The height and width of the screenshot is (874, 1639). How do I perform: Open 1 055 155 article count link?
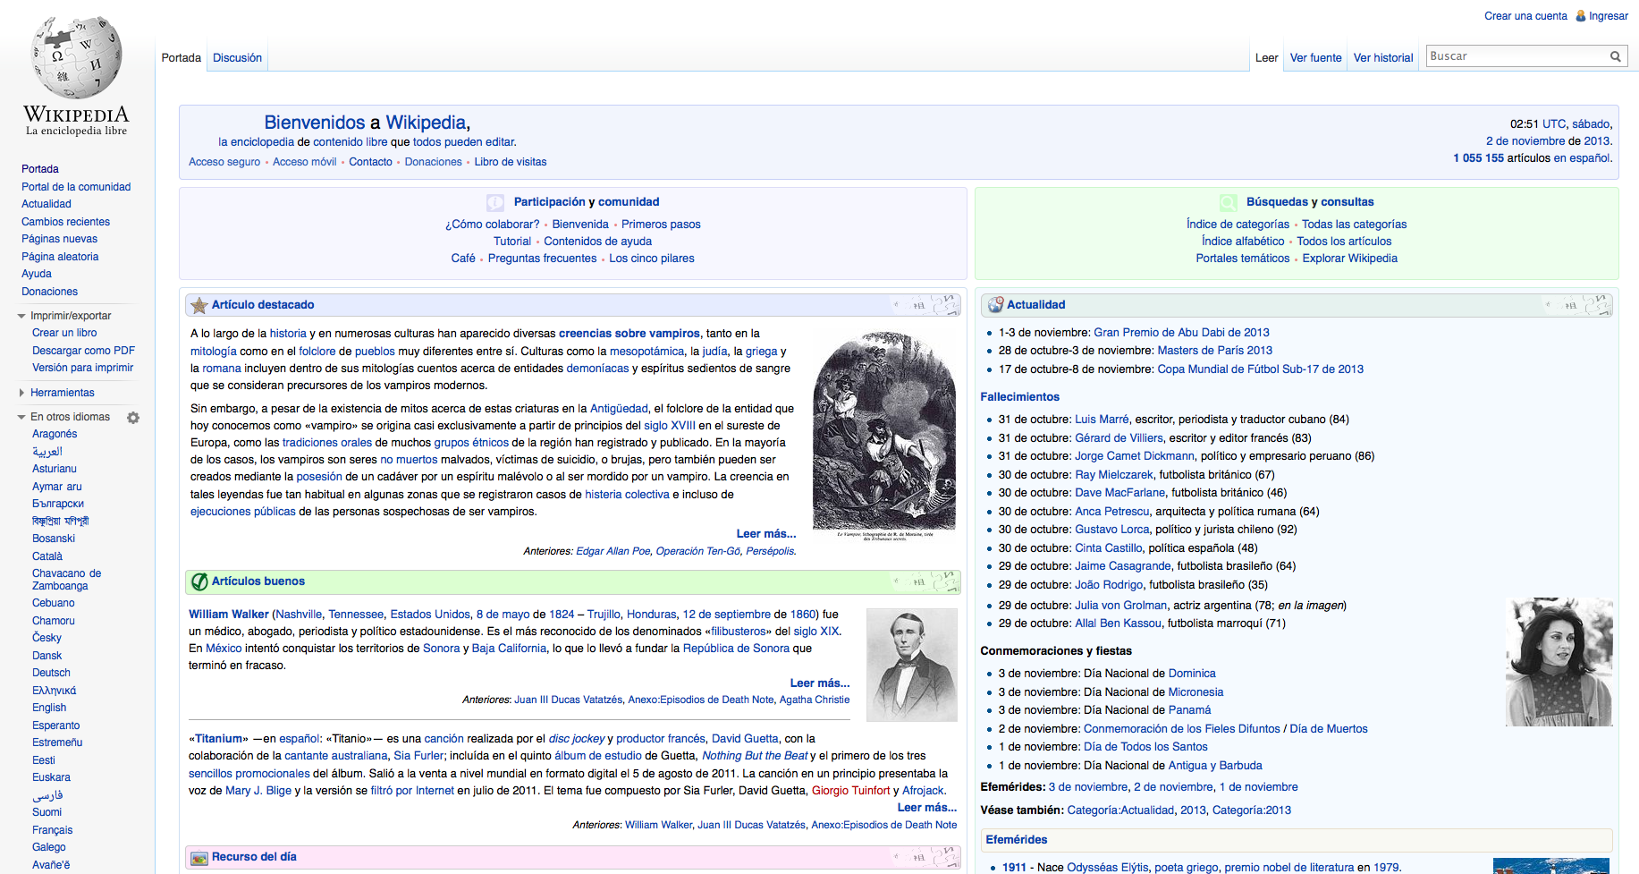(1478, 158)
